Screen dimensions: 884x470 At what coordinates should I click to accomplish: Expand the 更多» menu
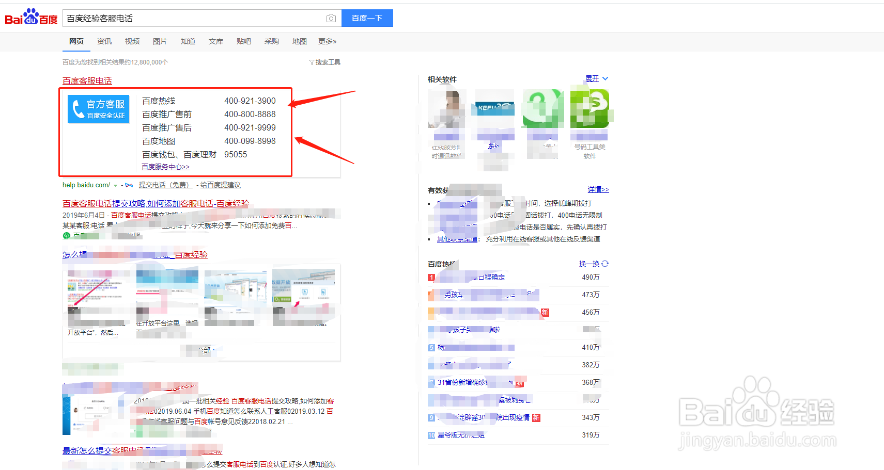[328, 41]
